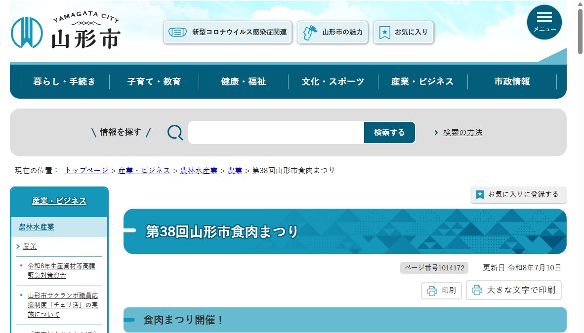Click the printer icon for 大きな文字で印刷
The width and height of the screenshot is (584, 333).
click(477, 290)
